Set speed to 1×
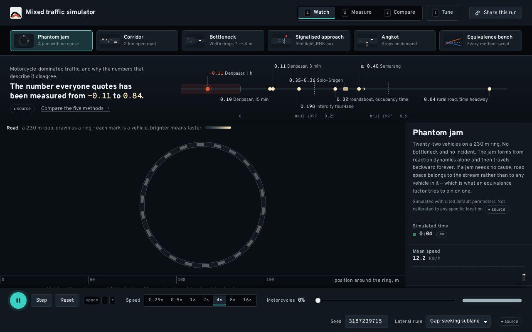 tap(193, 300)
